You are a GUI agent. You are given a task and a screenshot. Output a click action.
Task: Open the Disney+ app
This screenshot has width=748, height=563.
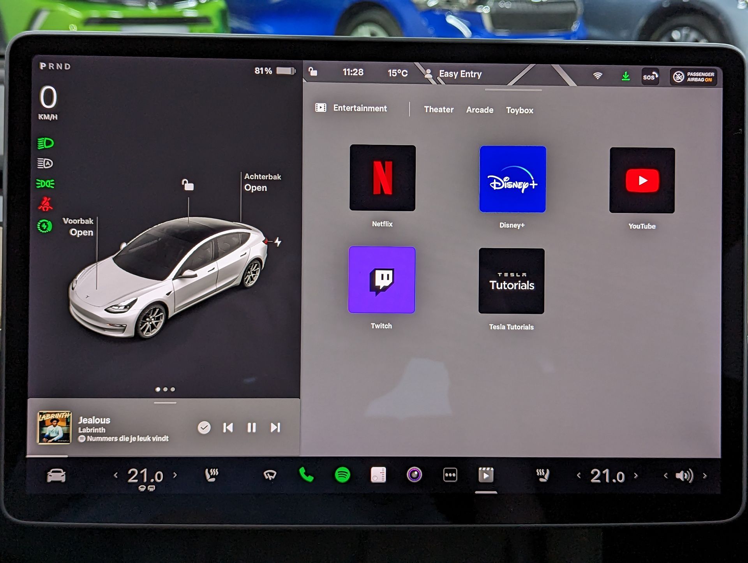pos(513,179)
